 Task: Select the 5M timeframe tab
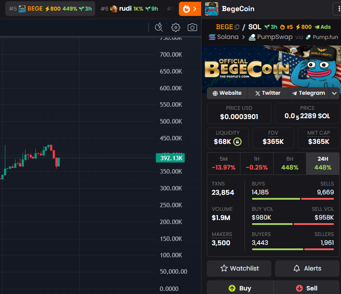(224, 163)
